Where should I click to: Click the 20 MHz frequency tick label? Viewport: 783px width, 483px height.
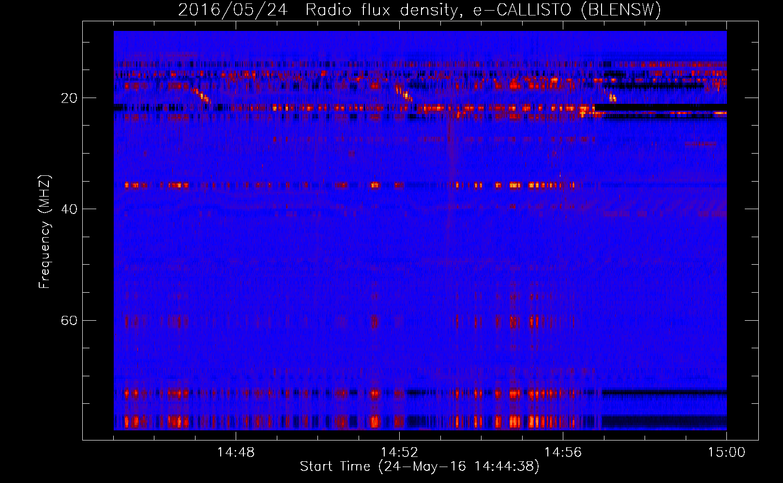coord(69,98)
